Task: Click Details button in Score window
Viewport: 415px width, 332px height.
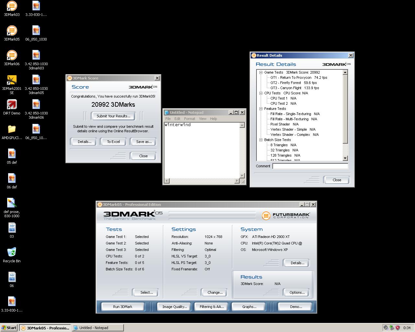Action: [84, 142]
